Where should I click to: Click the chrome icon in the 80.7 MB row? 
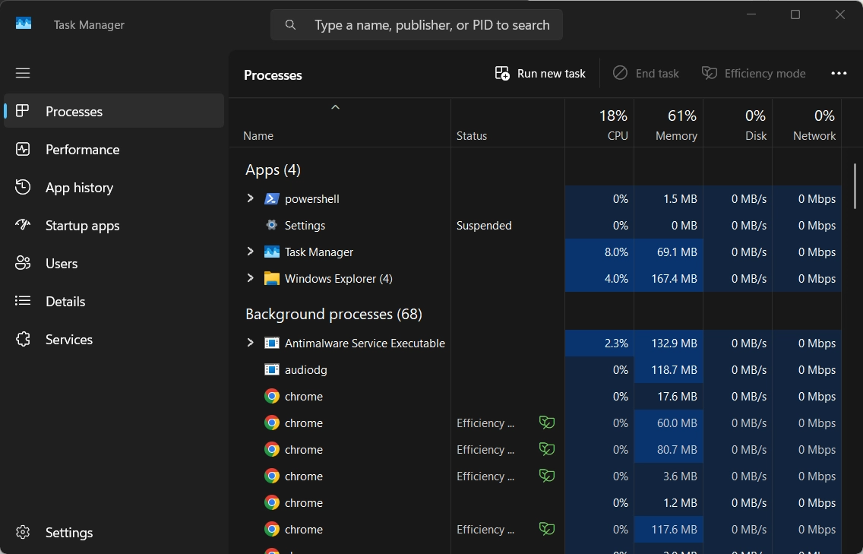tap(271, 449)
